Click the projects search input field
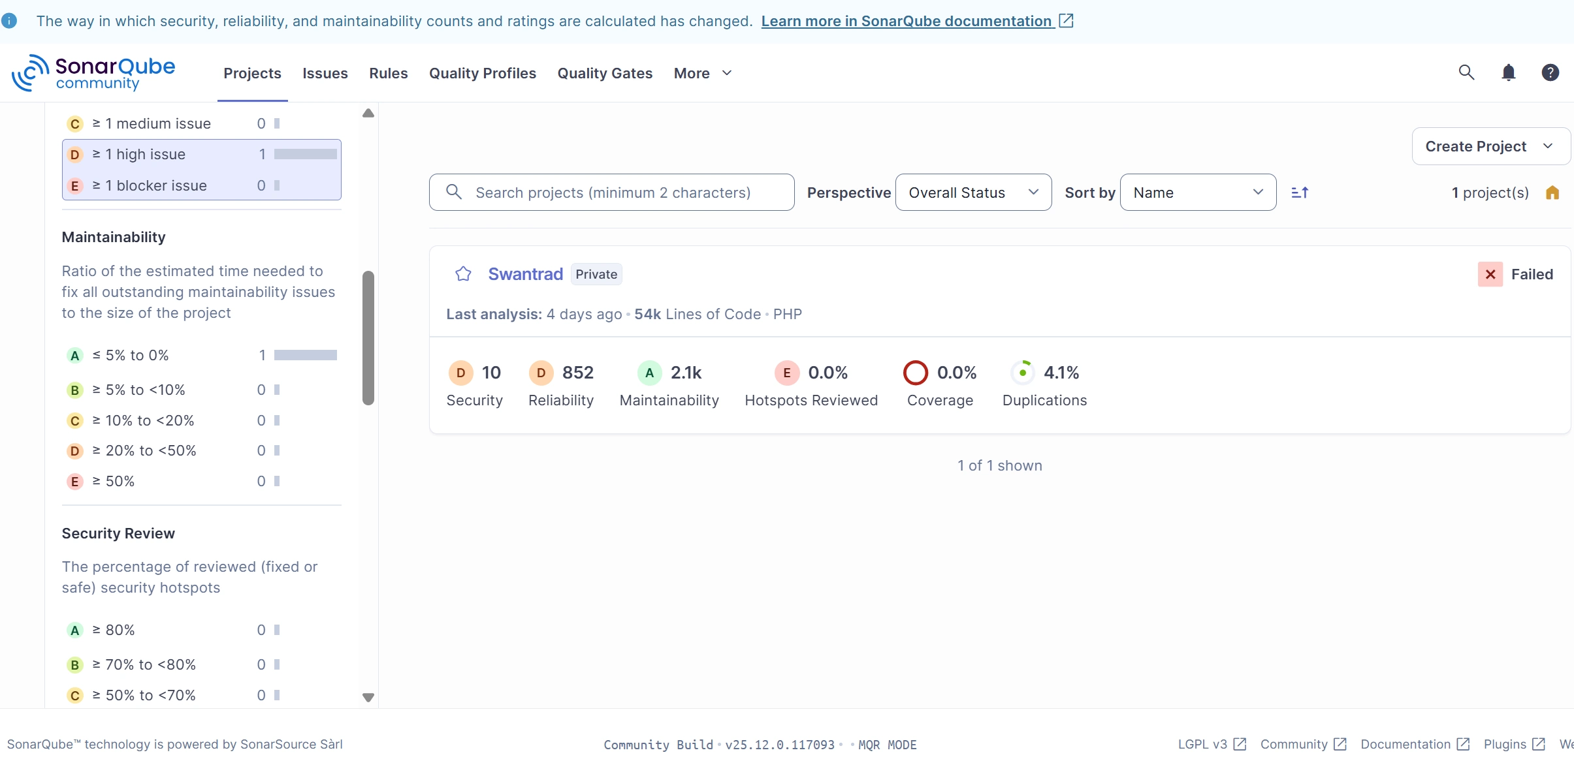The image size is (1574, 776). coord(611,192)
